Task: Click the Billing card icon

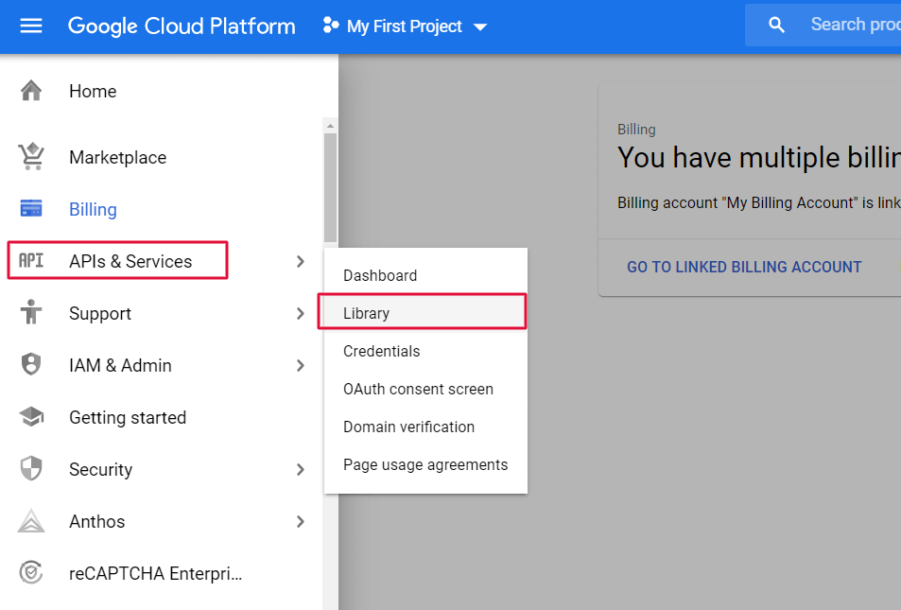Action: 31,209
